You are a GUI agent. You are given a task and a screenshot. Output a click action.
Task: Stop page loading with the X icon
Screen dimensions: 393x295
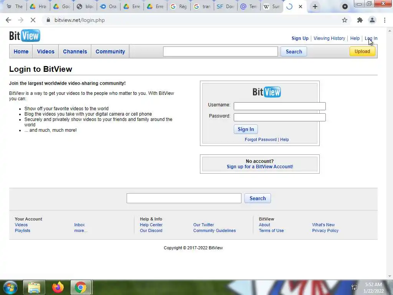pyautogui.click(x=33, y=20)
